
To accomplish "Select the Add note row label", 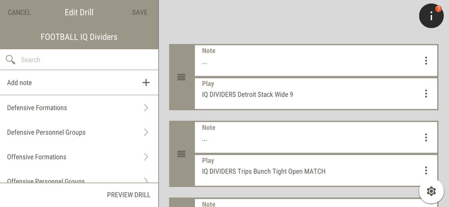I will coord(19,83).
